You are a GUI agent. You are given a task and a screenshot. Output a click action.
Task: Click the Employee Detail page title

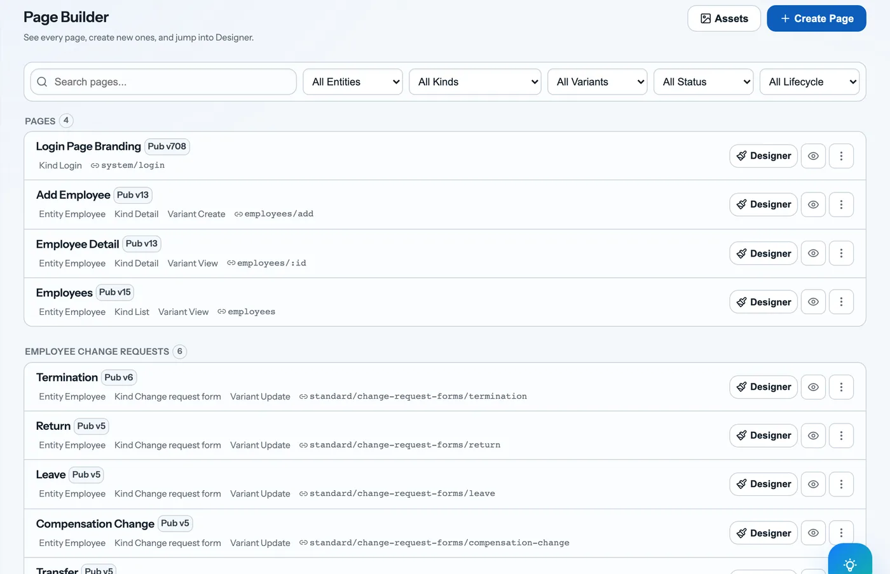click(x=78, y=244)
